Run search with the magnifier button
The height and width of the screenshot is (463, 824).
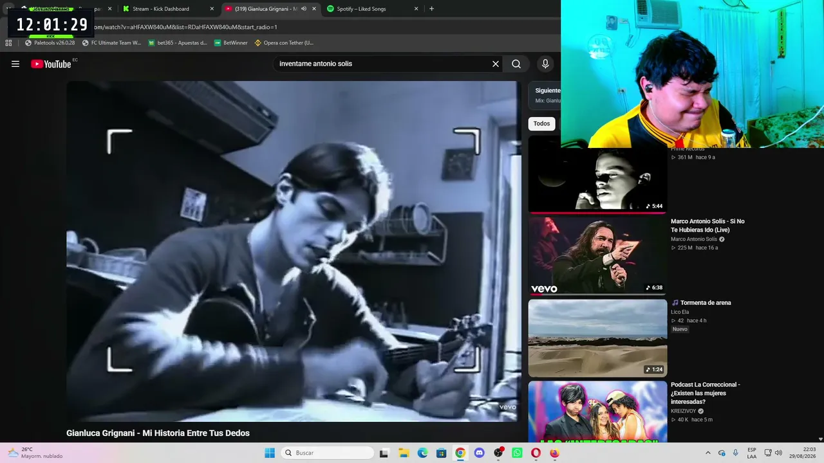coord(516,64)
